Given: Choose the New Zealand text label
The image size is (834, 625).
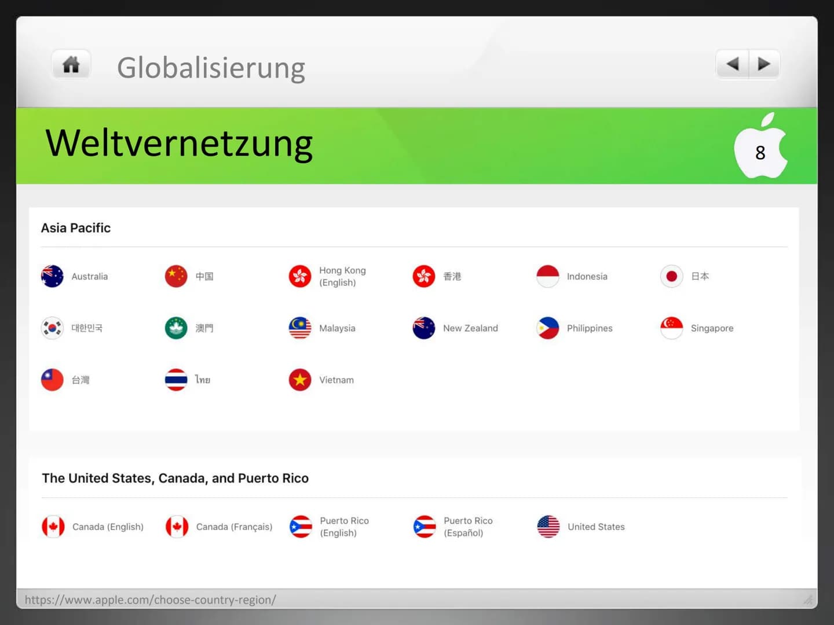Looking at the screenshot, I should coord(470,328).
